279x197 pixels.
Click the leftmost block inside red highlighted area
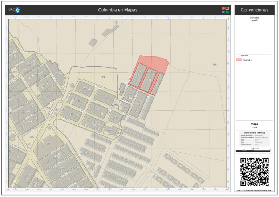[x=138, y=75]
